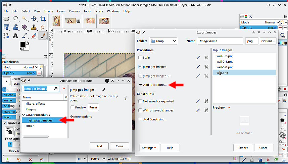Click the Image name input field
Screen dimensions: 288x164
pos(220,41)
